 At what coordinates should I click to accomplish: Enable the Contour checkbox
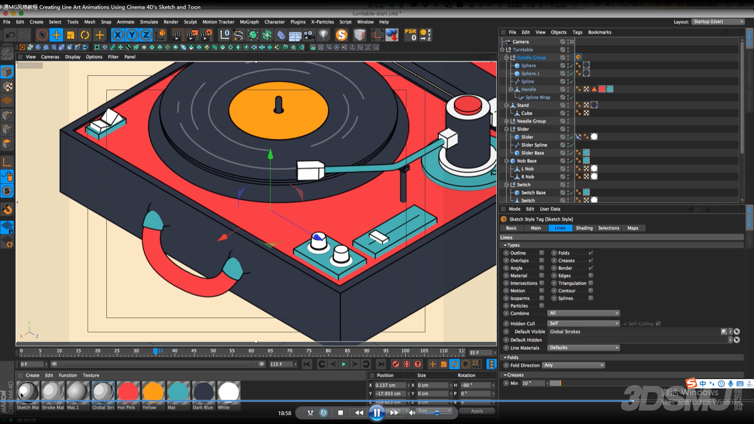point(591,291)
